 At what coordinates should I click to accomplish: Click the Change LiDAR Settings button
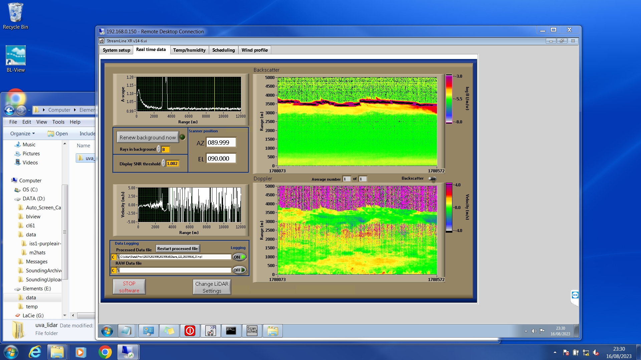(212, 287)
